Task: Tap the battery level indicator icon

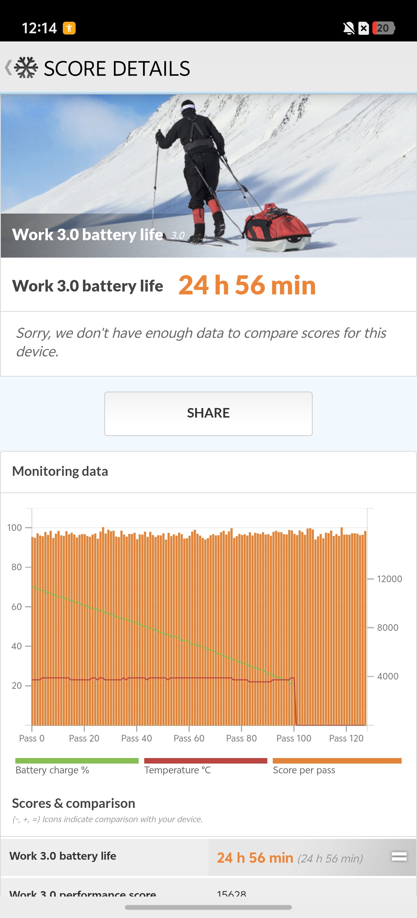Action: 383,28
